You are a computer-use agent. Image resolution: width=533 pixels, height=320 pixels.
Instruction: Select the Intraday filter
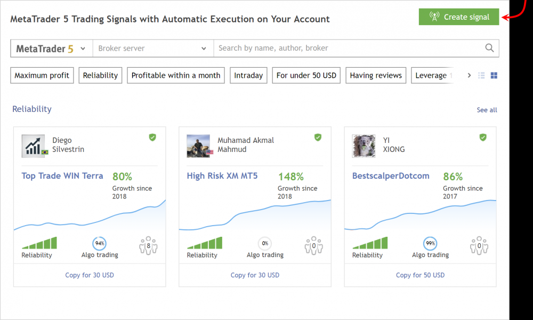[x=248, y=75]
